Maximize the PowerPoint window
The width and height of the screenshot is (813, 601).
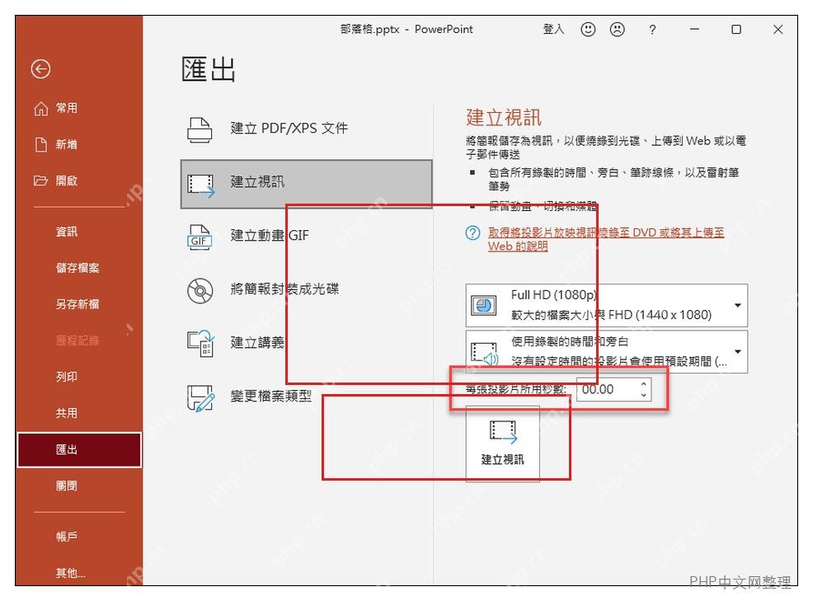[736, 30]
